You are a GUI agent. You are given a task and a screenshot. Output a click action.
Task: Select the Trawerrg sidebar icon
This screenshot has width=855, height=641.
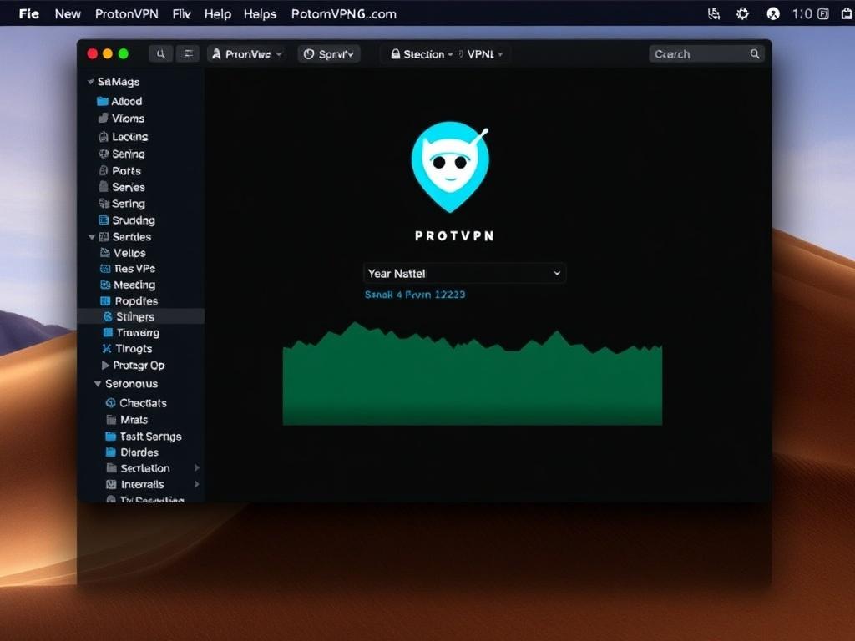click(108, 332)
